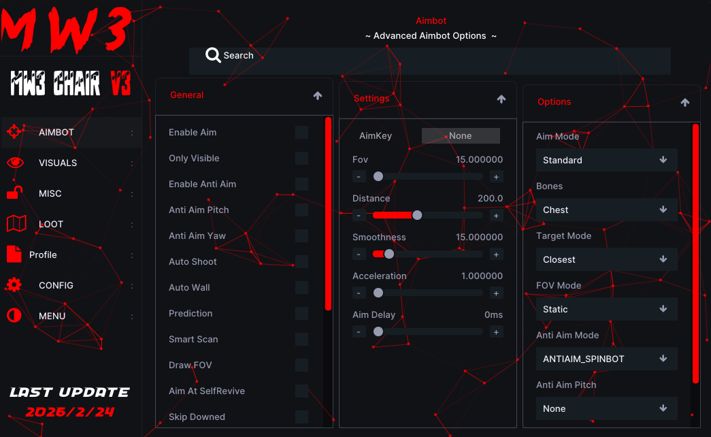Image resolution: width=711 pixels, height=437 pixels.
Task: Increase Aim Delay with plus button
Action: coord(496,331)
